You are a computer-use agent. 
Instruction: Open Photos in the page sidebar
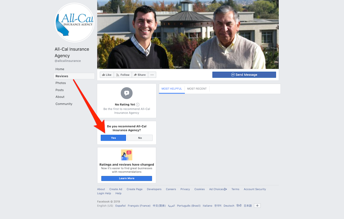pos(61,83)
